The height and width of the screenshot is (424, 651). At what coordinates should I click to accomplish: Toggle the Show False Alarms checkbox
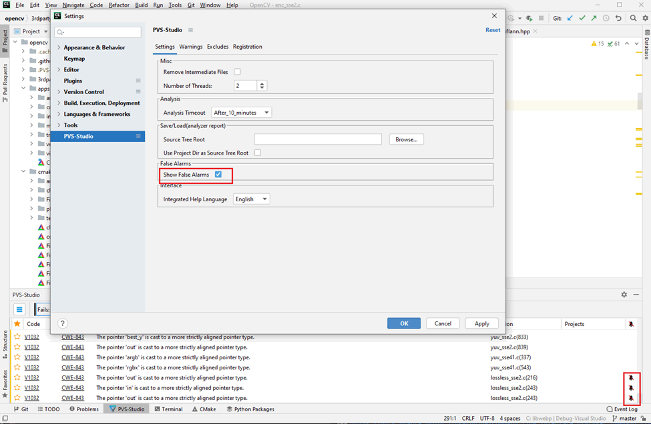[218, 175]
